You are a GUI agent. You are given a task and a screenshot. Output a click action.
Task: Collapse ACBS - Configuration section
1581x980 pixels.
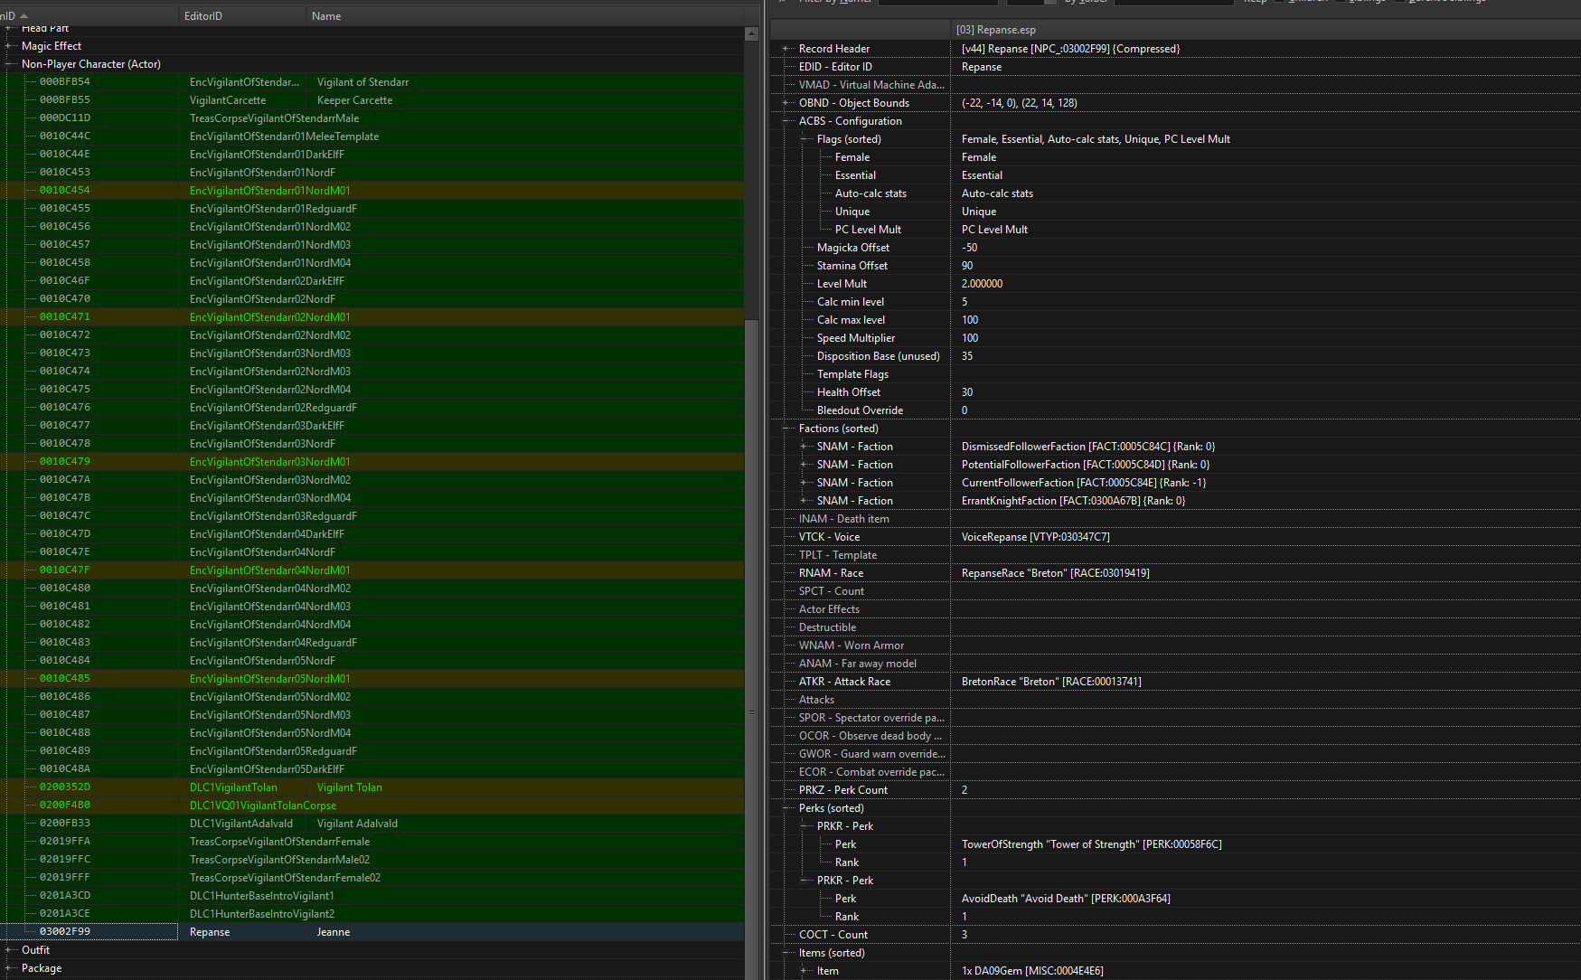pyautogui.click(x=786, y=121)
